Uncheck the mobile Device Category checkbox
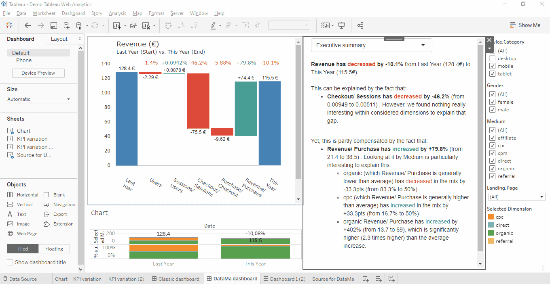The width and height of the screenshot is (550, 284). click(x=492, y=66)
